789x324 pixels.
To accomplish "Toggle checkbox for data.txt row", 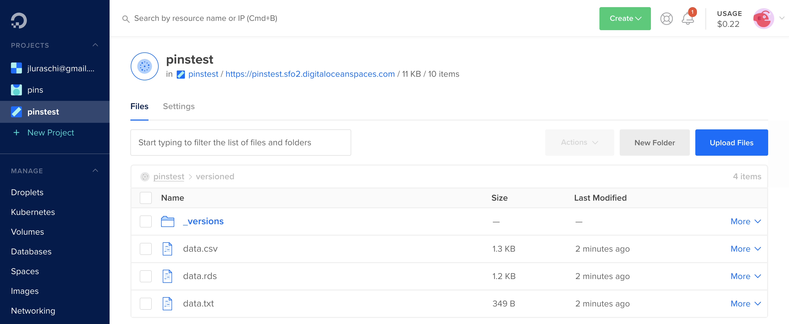I will pyautogui.click(x=145, y=303).
